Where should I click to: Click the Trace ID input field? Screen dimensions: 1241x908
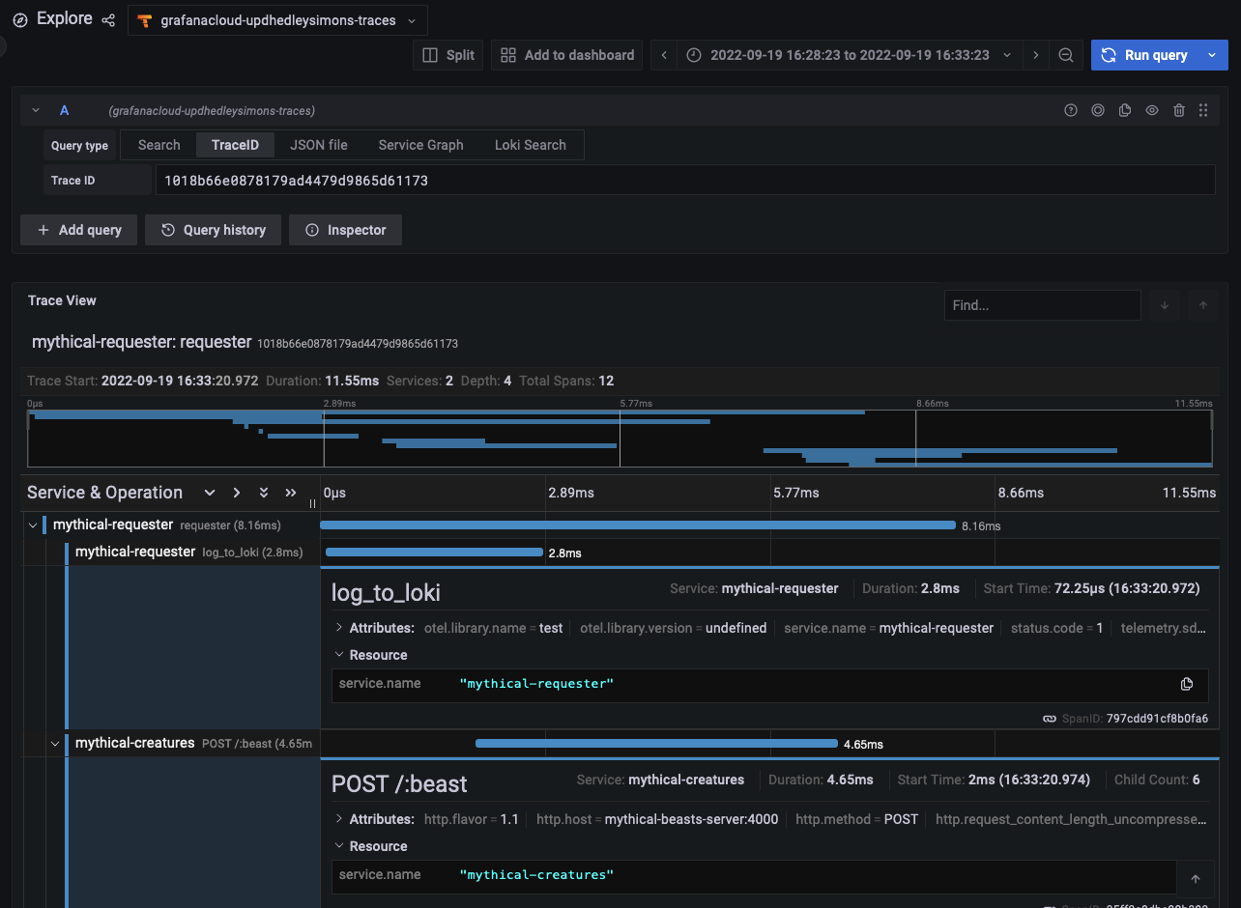click(684, 180)
